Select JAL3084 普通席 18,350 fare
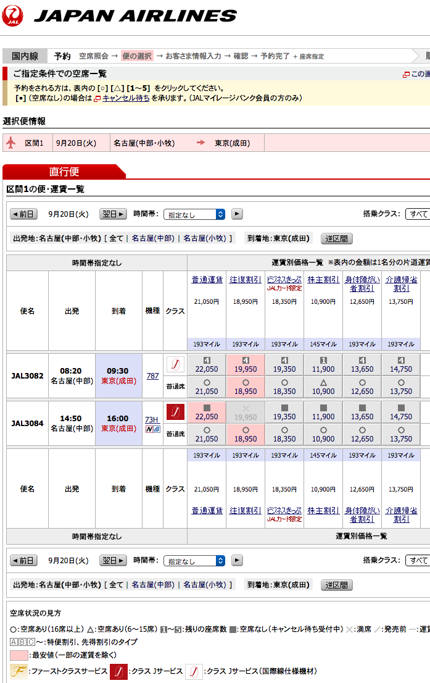 [284, 434]
